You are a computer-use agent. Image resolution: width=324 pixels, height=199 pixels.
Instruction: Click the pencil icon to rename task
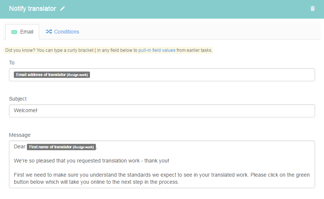click(x=62, y=9)
